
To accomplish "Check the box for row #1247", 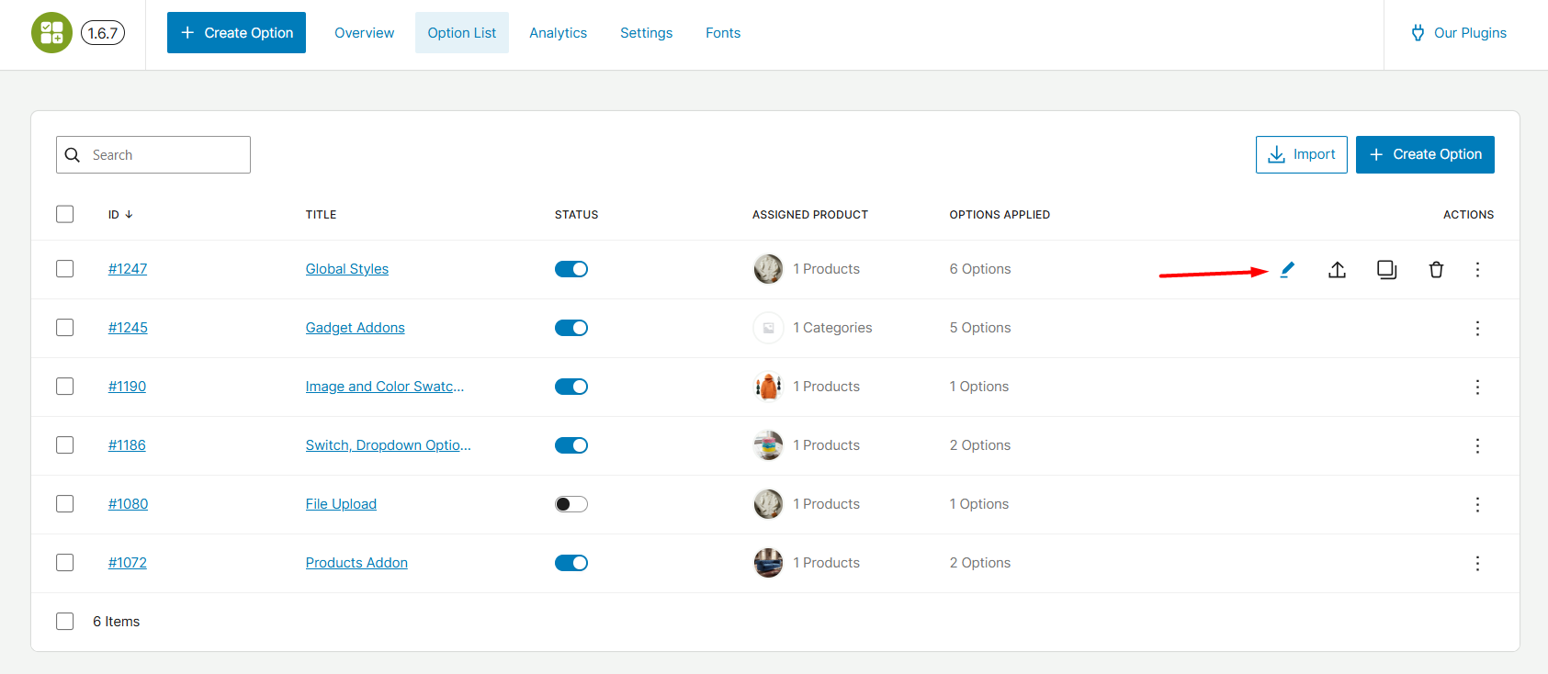I will pos(64,269).
